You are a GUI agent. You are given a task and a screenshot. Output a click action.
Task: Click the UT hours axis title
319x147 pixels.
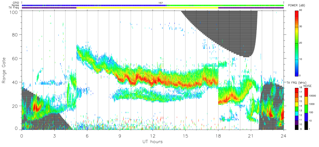152,142
